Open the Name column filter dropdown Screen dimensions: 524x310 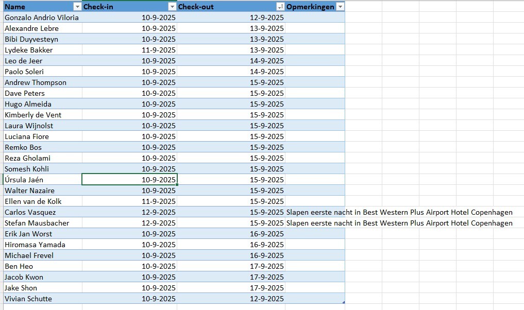click(77, 7)
